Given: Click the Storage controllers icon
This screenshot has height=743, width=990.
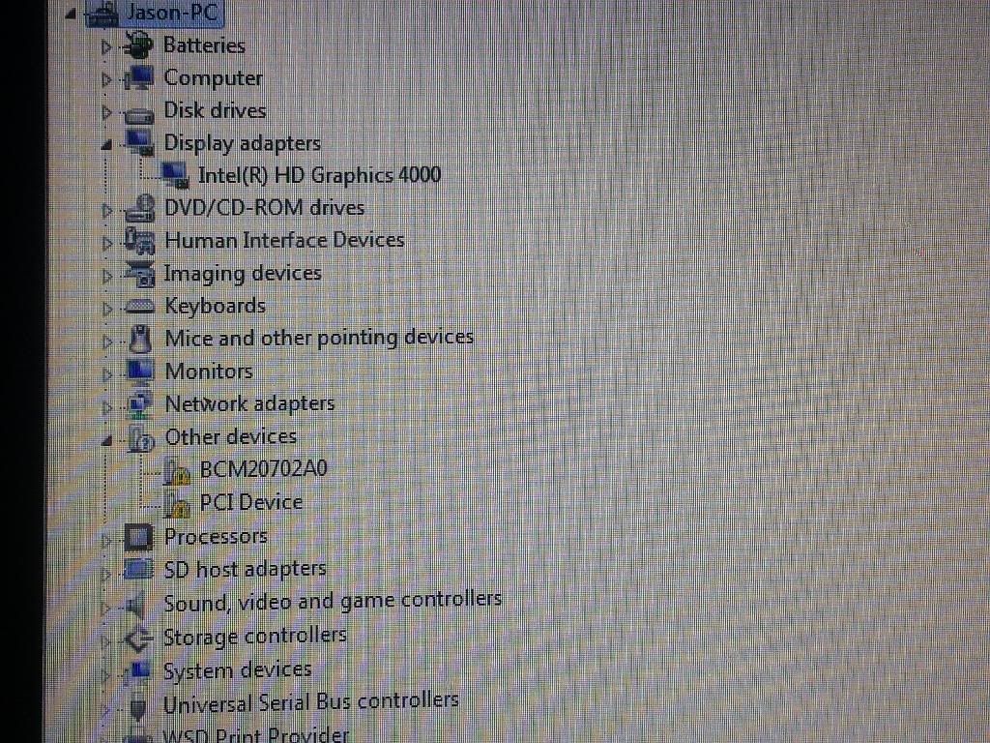Looking at the screenshot, I should (x=137, y=639).
